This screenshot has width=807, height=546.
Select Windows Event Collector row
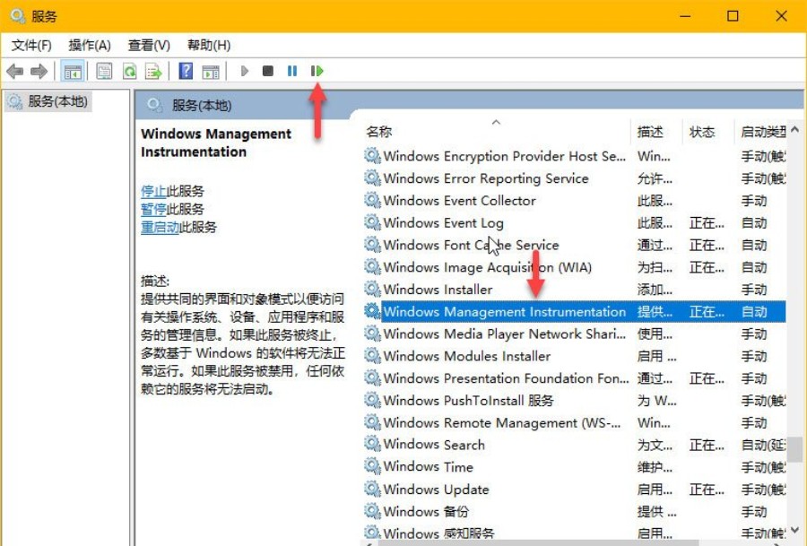tap(575, 201)
